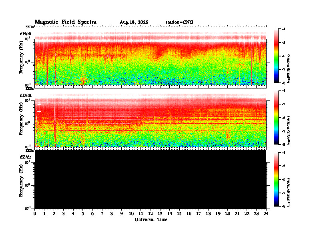Screen dimensions: 317x245
Task: Click the -7 value on dZ/dt color bar
Action: point(284,193)
